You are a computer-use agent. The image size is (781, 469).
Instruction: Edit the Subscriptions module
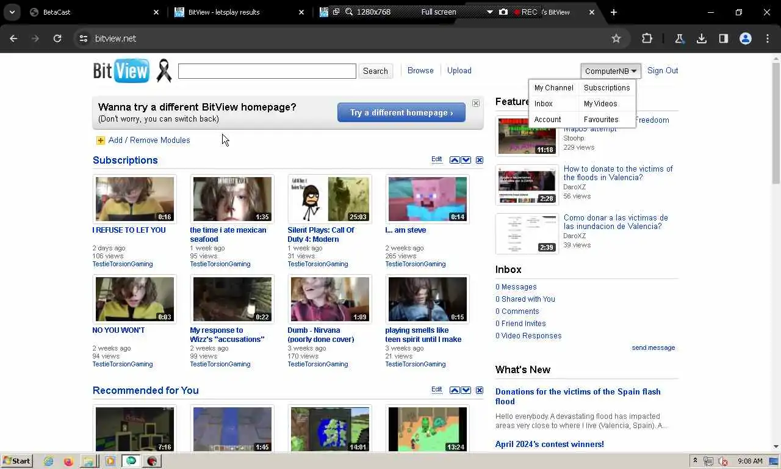pos(436,159)
